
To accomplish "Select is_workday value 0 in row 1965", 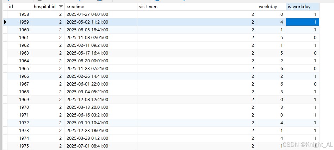I will [303, 69].
